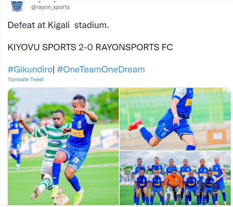
Task: Open the kicking leg photo with red boot
Action: (175, 119)
